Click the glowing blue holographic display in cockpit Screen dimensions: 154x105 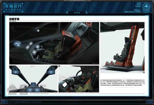point(17,43)
